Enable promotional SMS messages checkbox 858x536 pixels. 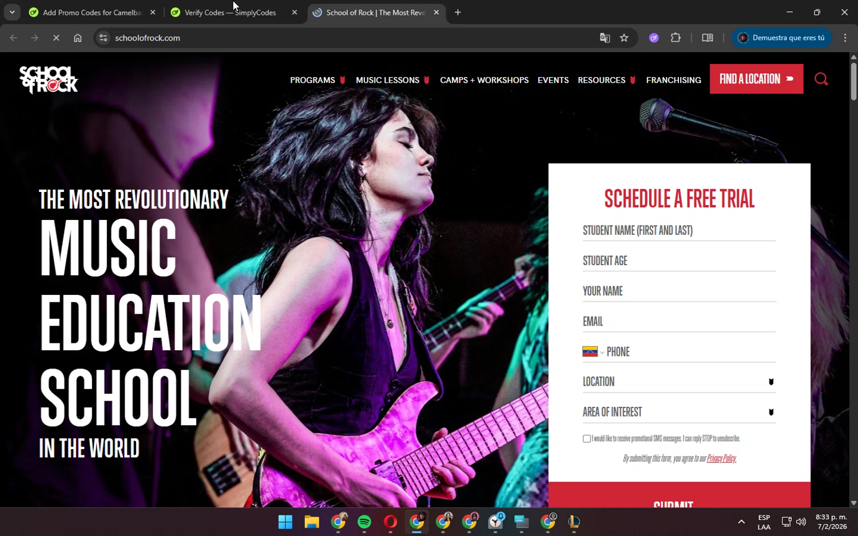point(587,439)
